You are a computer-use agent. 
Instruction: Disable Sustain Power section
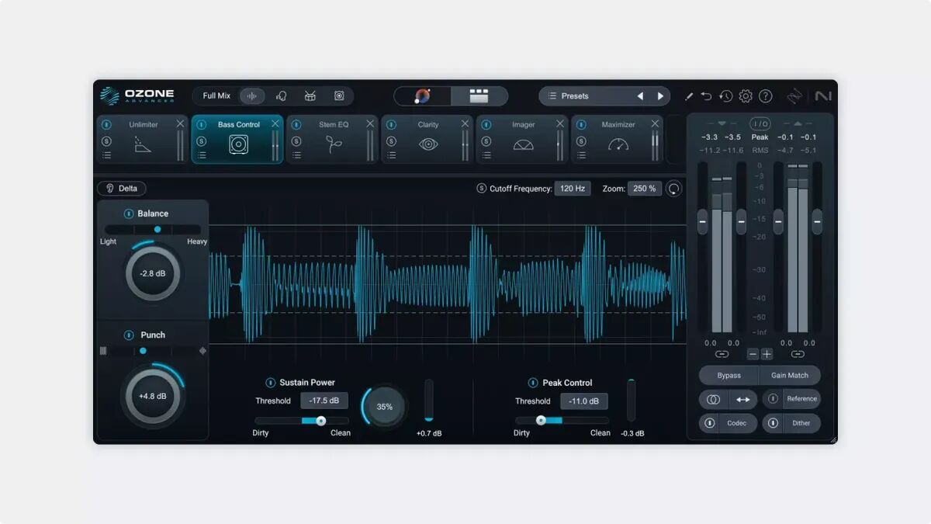(271, 383)
